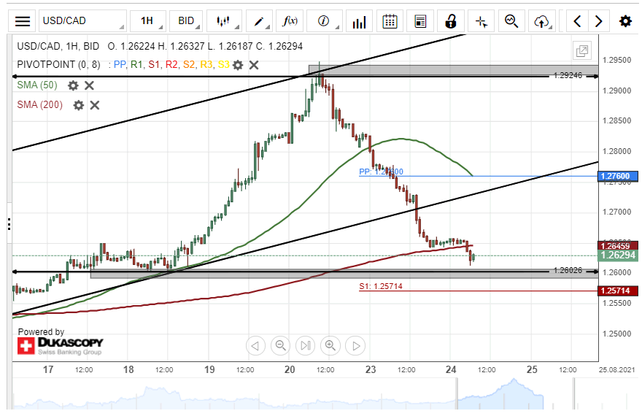Click the magnifier chart search tool
Screen dimensions: 642x419
click(x=511, y=21)
